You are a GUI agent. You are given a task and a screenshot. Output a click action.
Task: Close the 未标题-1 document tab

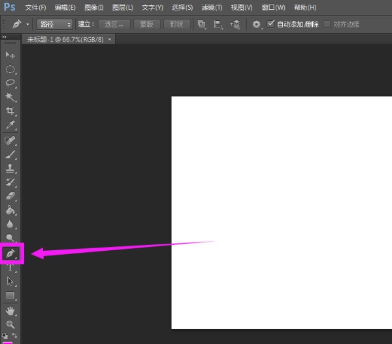(110, 39)
